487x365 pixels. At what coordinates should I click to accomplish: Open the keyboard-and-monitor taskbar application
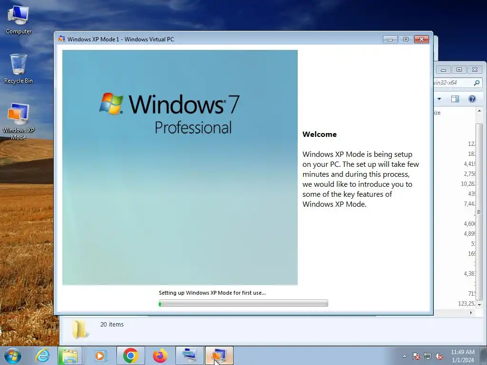(189, 355)
